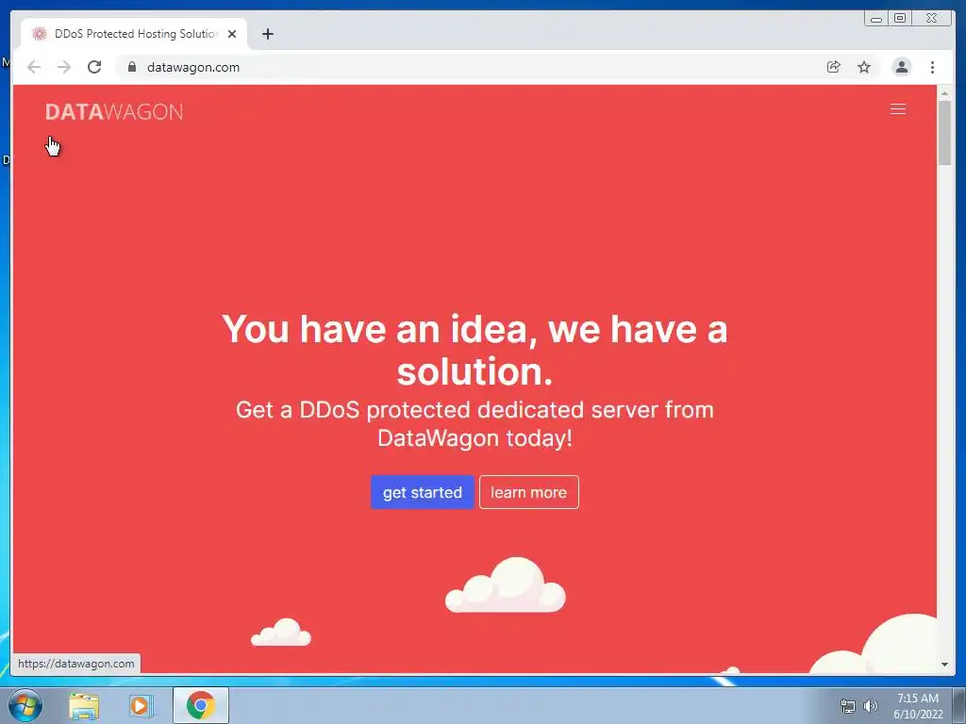This screenshot has width=966, height=724.
Task: Open the volume control in system tray
Action: pyautogui.click(x=870, y=706)
